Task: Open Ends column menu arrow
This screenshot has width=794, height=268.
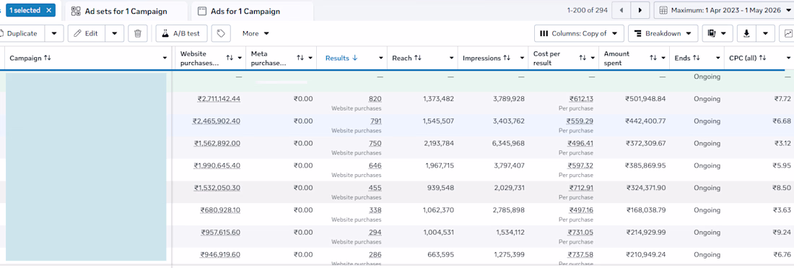Action: [717, 59]
